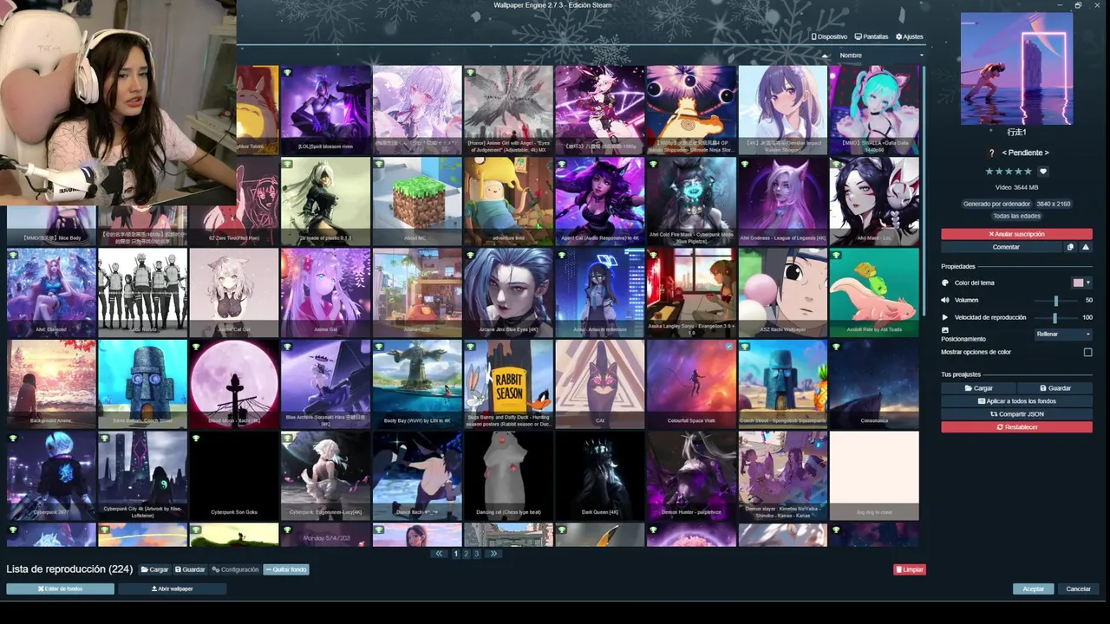Click the palette icon beside Color del tema
Image resolution: width=1110 pixels, height=624 pixels.
945,283
